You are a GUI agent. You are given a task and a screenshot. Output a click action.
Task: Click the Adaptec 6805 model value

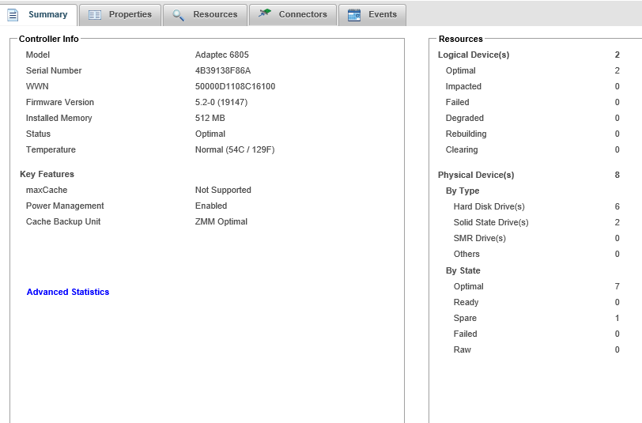pos(222,55)
